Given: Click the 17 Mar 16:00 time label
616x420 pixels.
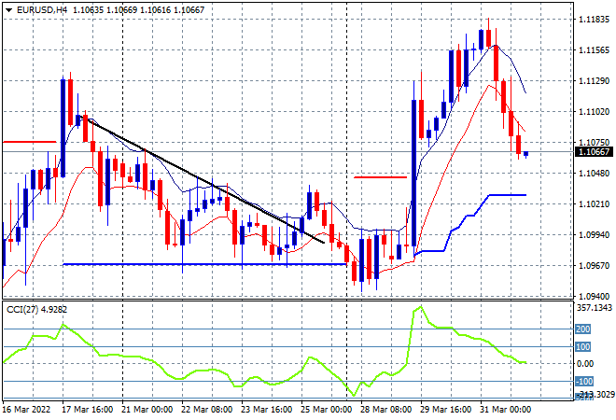Looking at the screenshot, I should (x=87, y=410).
